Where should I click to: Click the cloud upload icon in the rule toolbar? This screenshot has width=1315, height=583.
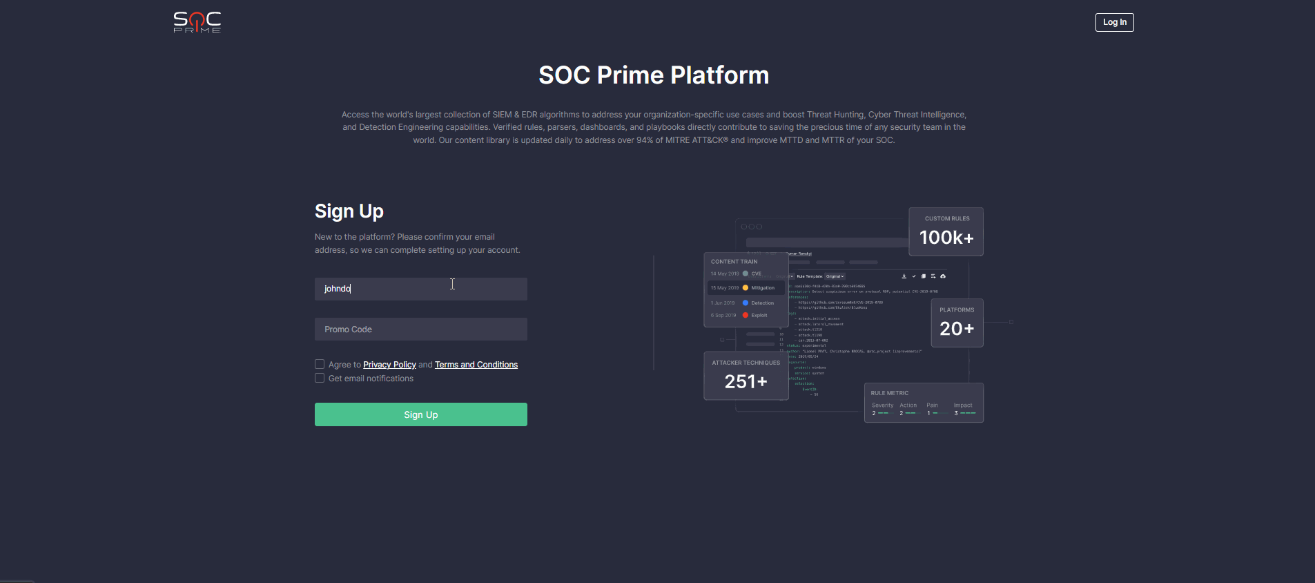coord(943,276)
